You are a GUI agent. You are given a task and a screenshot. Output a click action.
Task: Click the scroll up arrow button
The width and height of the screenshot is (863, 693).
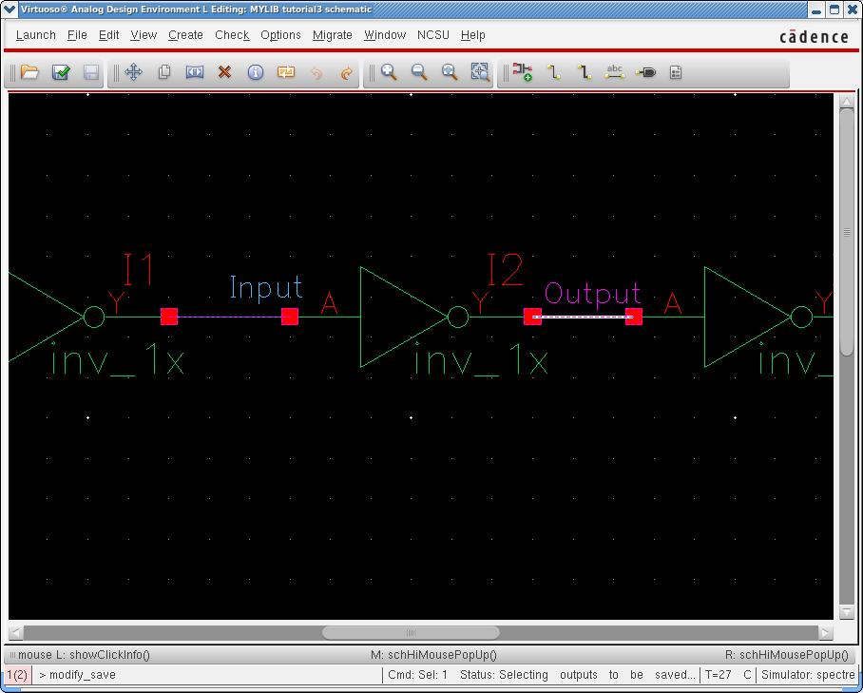tap(847, 102)
